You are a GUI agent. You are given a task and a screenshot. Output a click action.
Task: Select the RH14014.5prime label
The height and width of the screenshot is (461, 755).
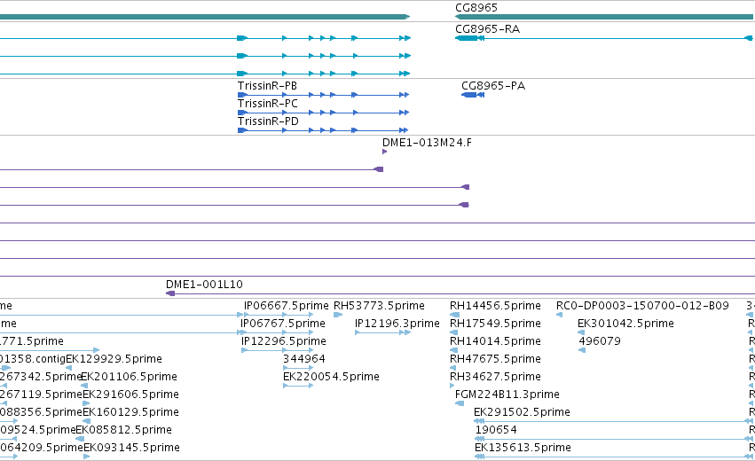pos(495,341)
